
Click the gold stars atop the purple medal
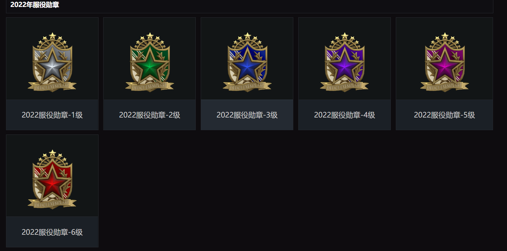point(345,39)
